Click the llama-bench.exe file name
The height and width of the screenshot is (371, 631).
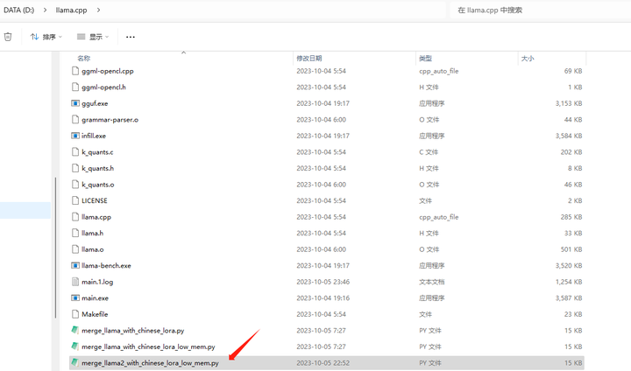point(106,266)
